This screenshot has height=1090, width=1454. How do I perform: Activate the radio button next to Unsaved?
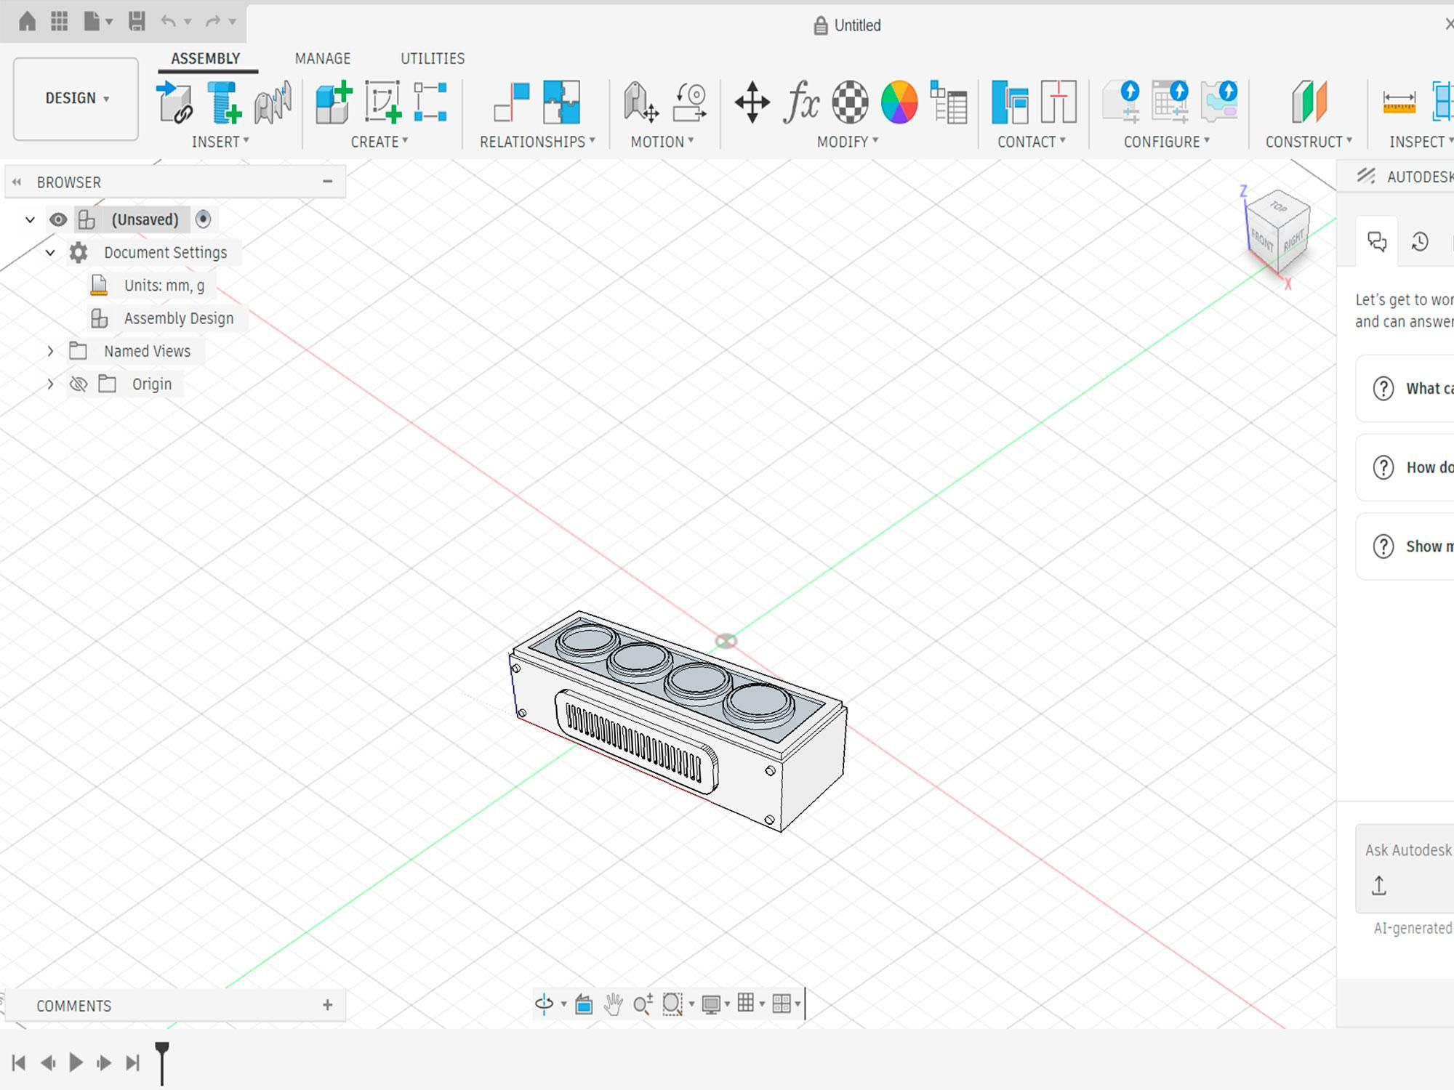(x=203, y=219)
